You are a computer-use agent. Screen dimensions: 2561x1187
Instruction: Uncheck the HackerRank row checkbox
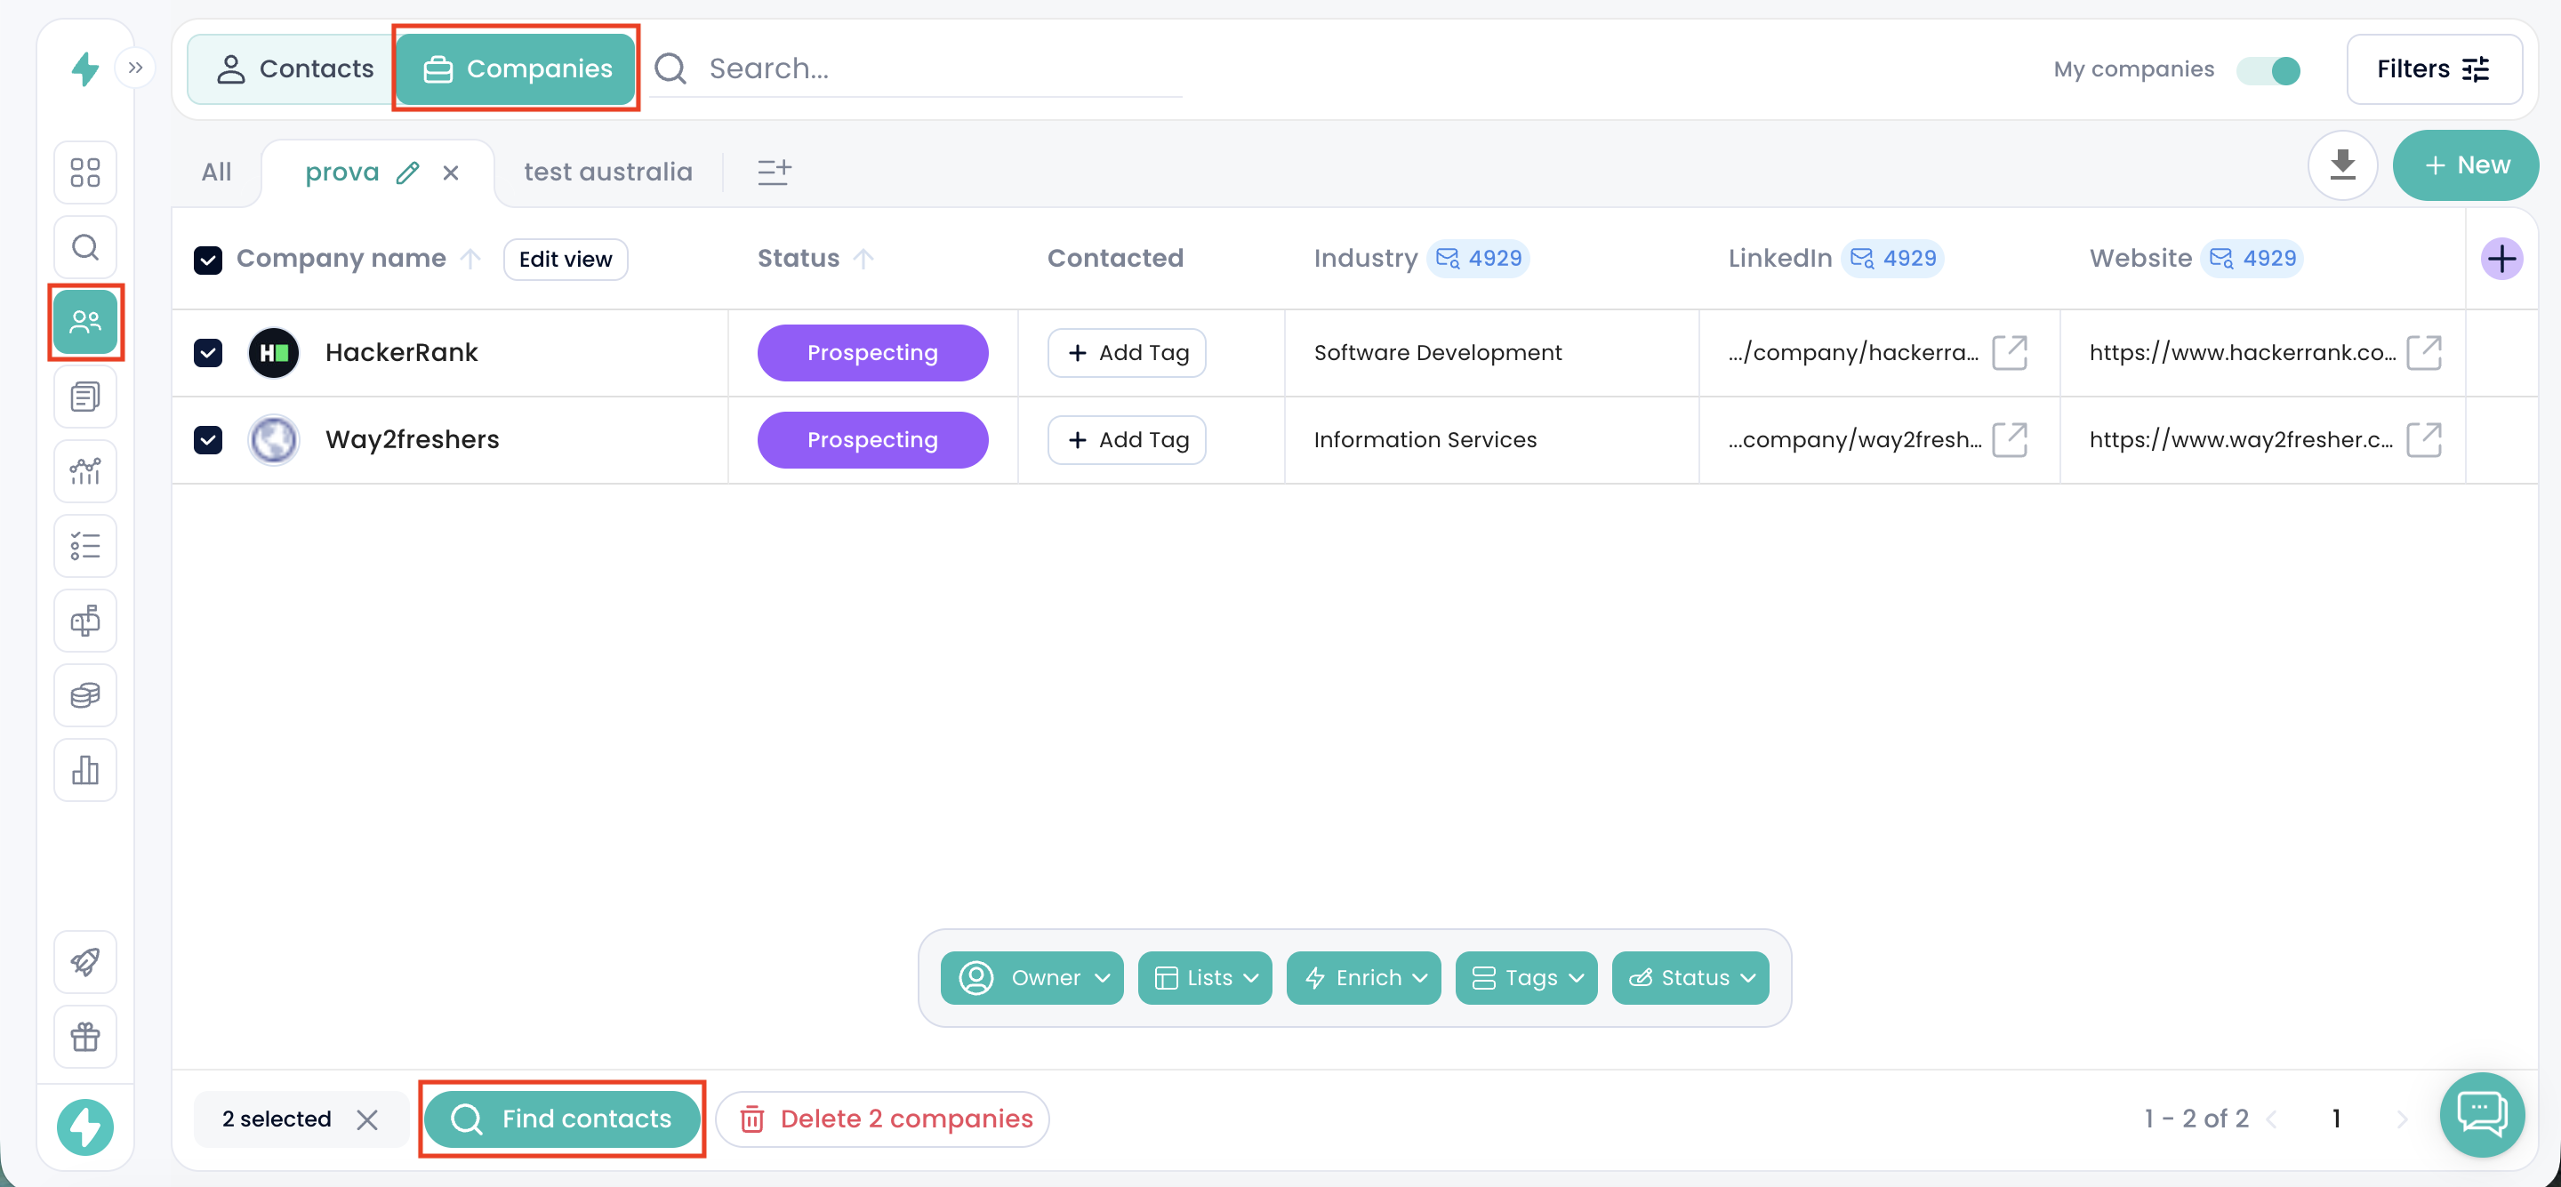pos(208,353)
